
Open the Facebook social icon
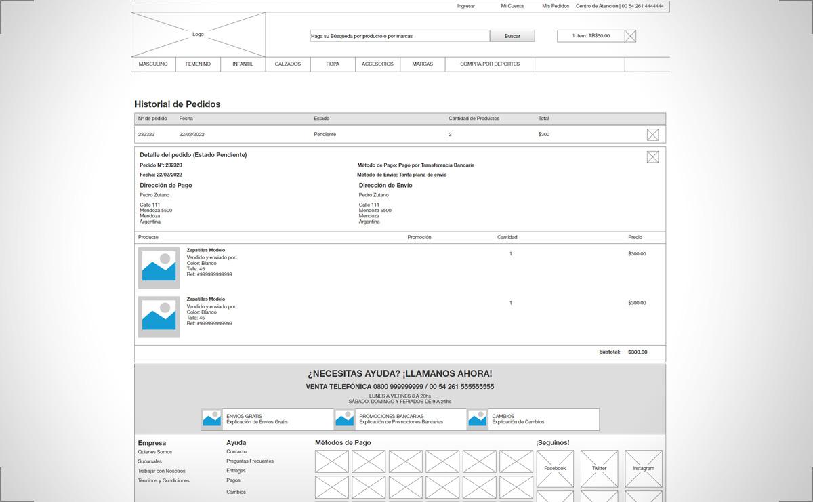point(555,469)
